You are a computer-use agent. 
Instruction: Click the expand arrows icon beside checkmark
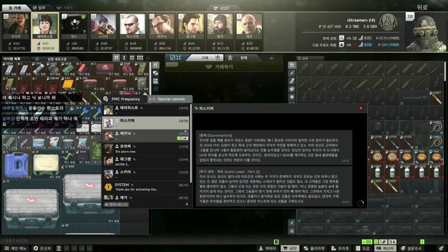coord(179,57)
